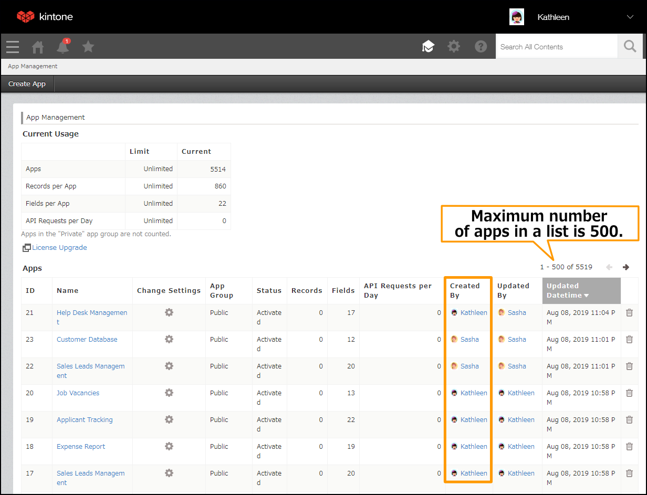This screenshot has width=647, height=495.
Task: Click the Create App button
Action: tap(27, 84)
